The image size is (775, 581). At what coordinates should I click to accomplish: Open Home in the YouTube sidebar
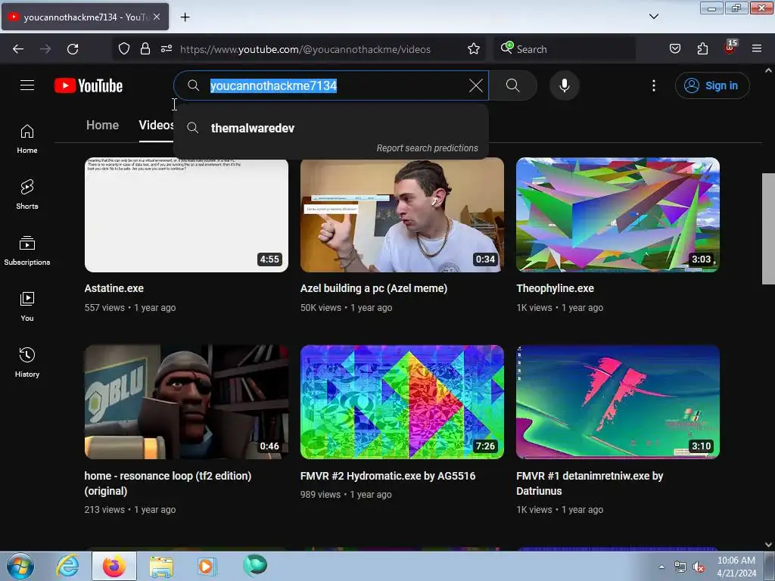[27, 139]
